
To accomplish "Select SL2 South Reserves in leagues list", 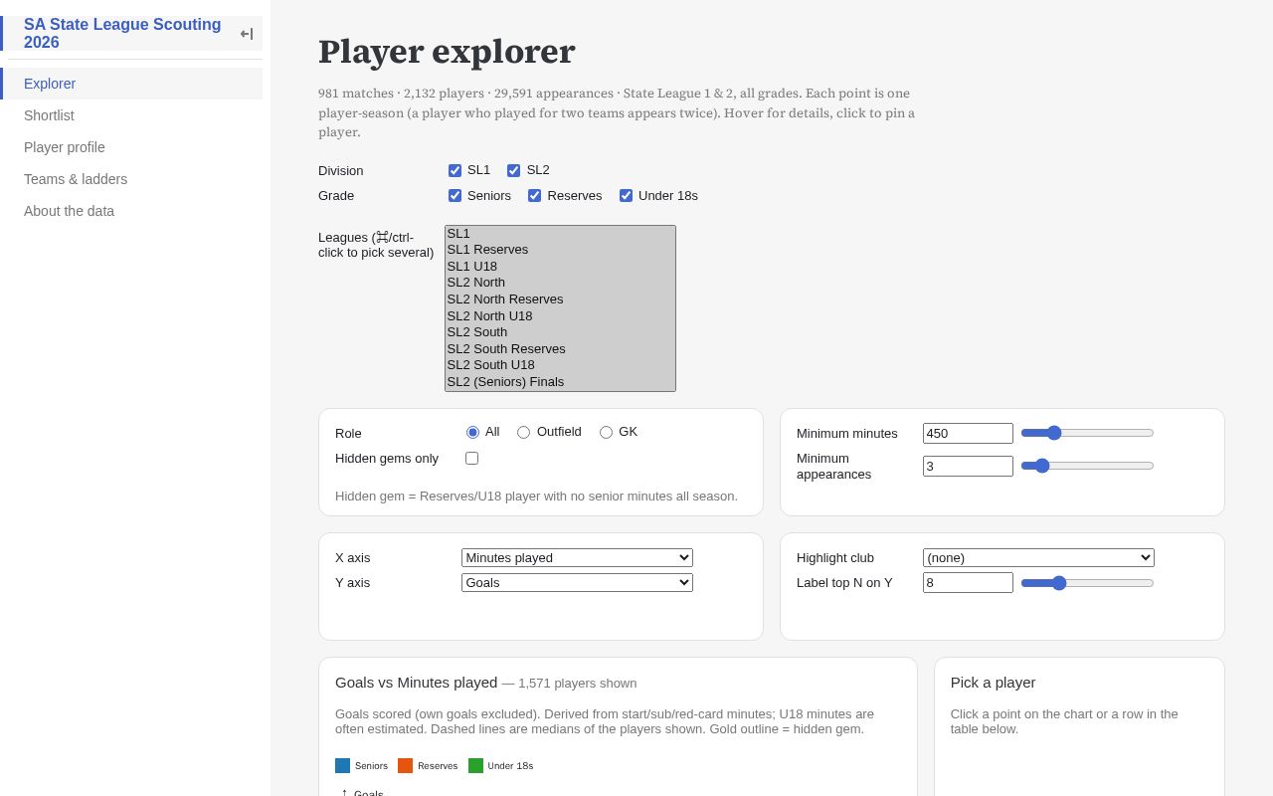I will tap(560, 349).
